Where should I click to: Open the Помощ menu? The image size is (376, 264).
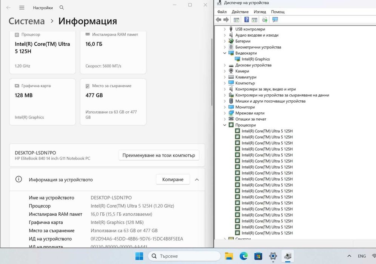278,12
